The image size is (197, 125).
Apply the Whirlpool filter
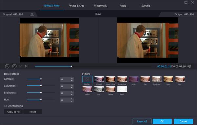click(x=99, y=79)
